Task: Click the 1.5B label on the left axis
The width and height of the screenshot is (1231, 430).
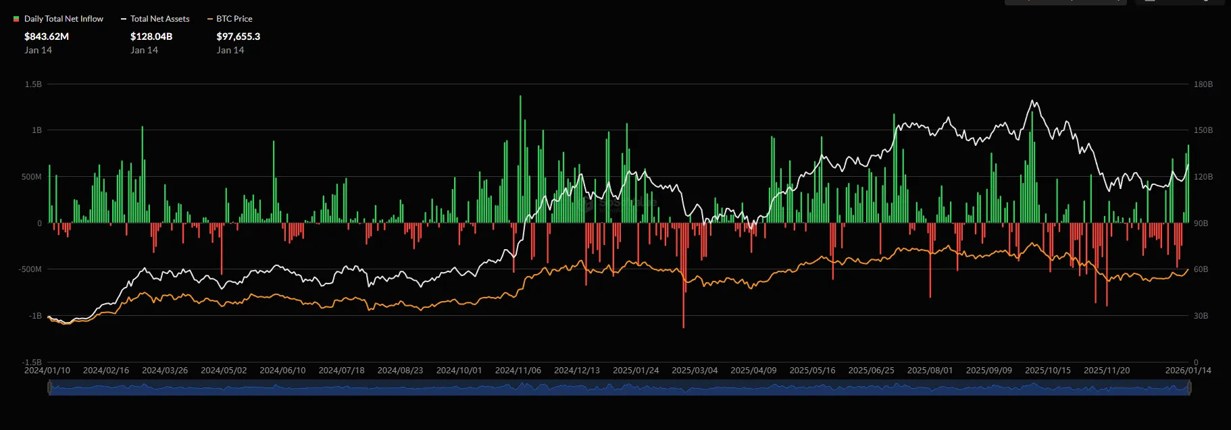Action: pyautogui.click(x=33, y=84)
